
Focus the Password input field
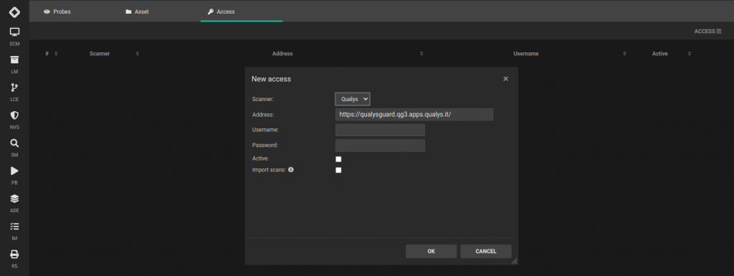coord(380,146)
